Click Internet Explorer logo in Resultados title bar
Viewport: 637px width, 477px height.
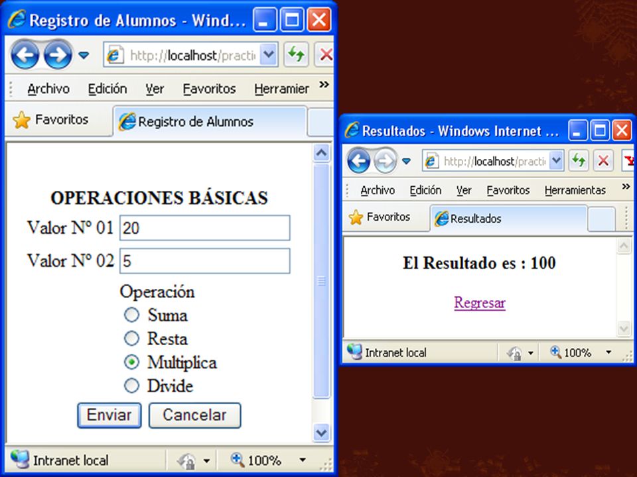pyautogui.click(x=352, y=131)
